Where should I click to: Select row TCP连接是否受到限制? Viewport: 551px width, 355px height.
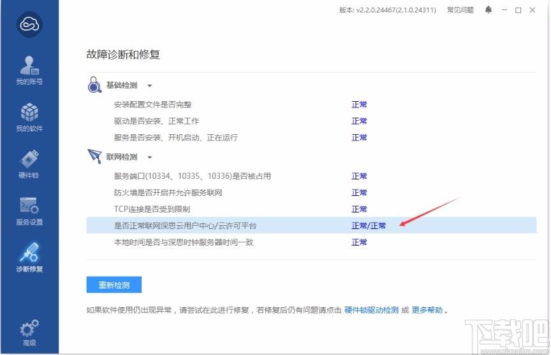(x=311, y=209)
